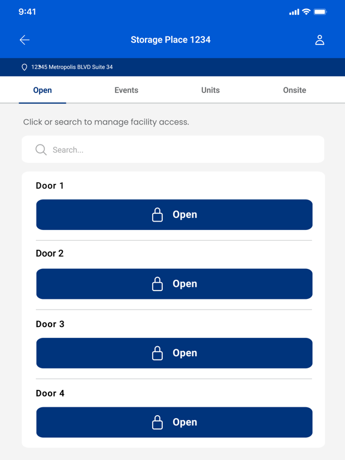345x460 pixels.
Task: Tap the location pin icon
Action: [x=25, y=67]
